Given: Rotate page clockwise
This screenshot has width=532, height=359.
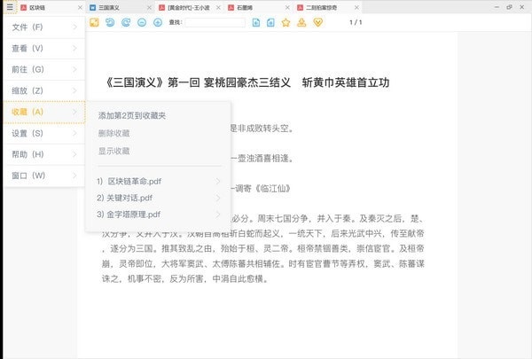Looking at the screenshot, I should (126, 22).
